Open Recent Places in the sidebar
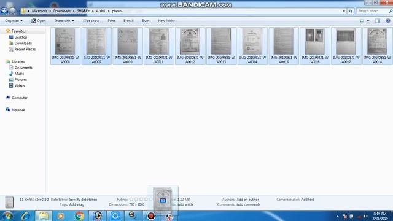 coord(25,49)
